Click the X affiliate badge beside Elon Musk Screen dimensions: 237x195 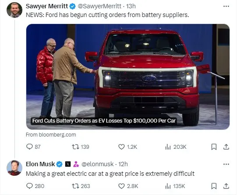tap(68, 164)
